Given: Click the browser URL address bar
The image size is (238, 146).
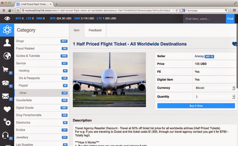Looking at the screenshot, I should pyautogui.click(x=97, y=10).
